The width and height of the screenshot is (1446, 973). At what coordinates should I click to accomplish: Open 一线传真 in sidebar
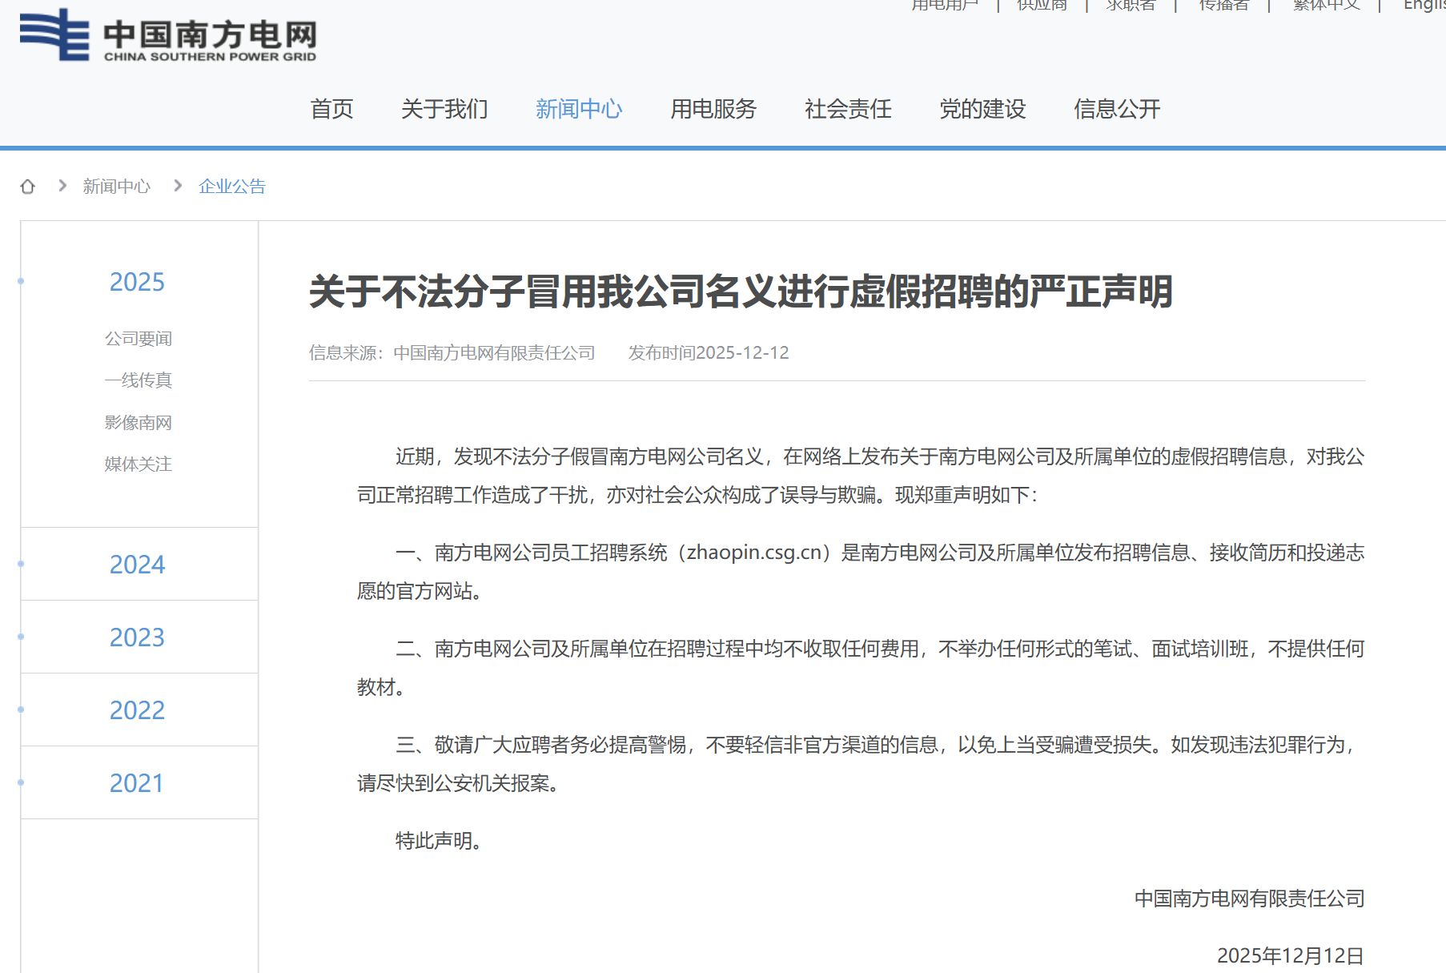click(138, 380)
